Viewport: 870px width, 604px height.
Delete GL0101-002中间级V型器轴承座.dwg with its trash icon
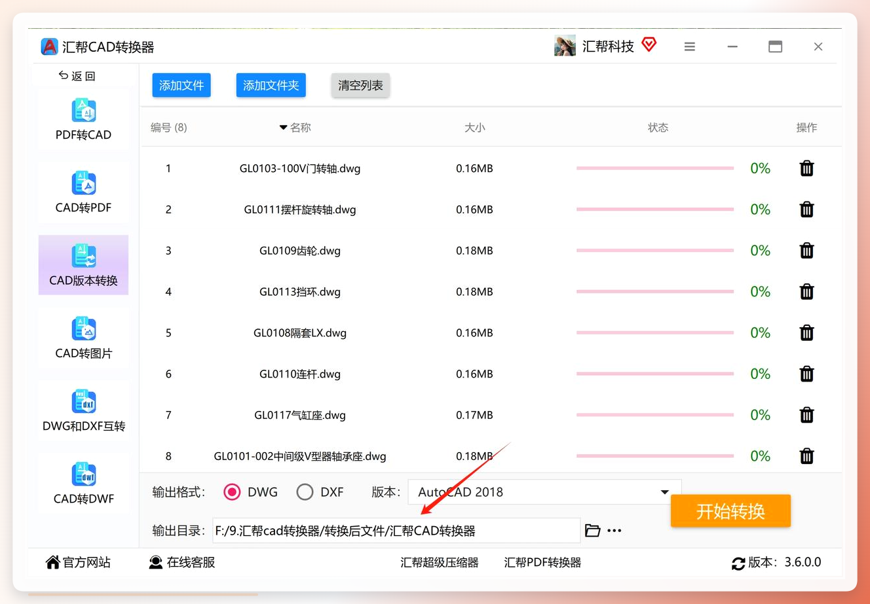pos(806,456)
